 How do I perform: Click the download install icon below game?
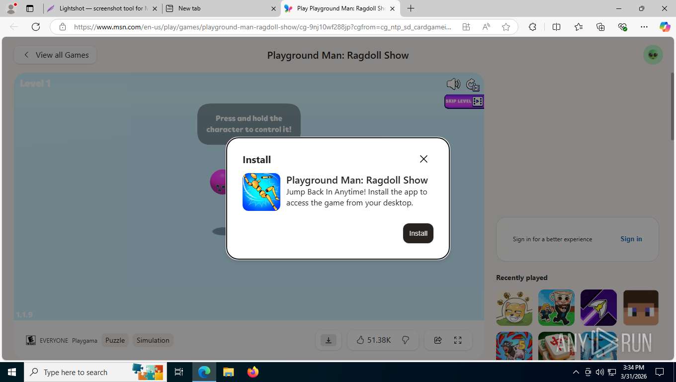click(328, 340)
